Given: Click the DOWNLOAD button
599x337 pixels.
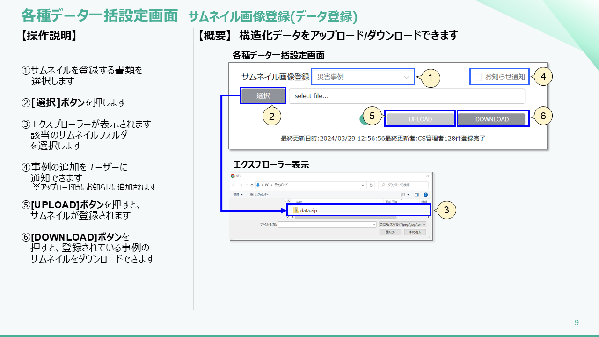Looking at the screenshot, I should [x=493, y=119].
